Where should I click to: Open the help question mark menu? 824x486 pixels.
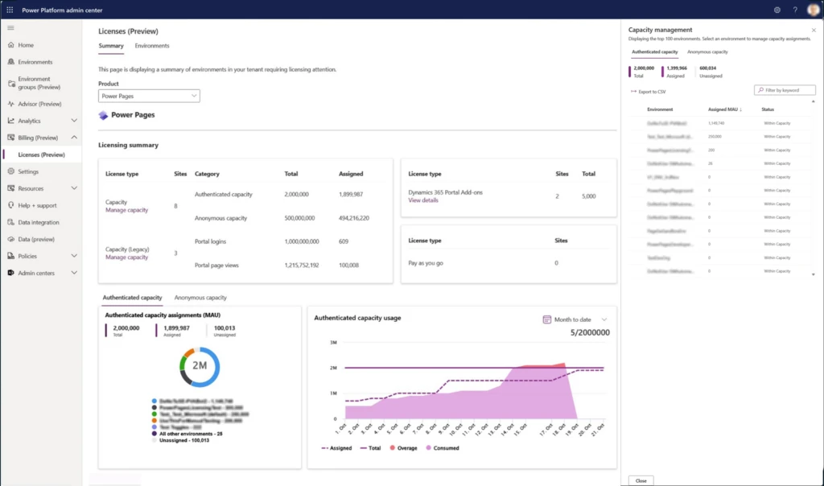[795, 10]
